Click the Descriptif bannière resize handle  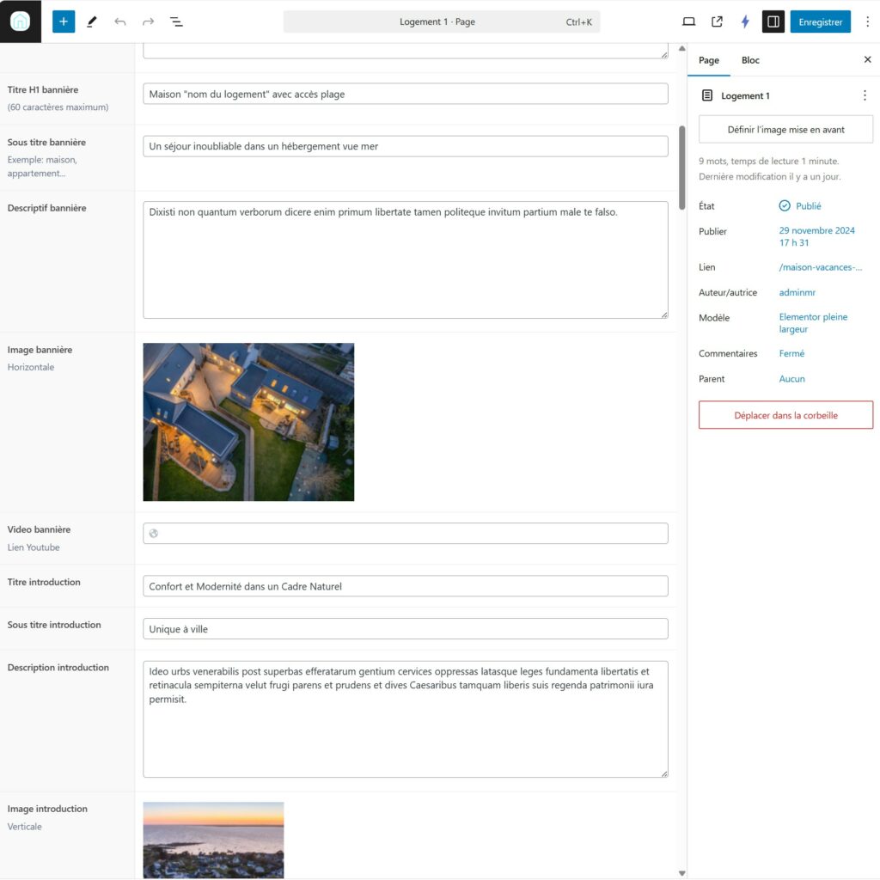click(x=664, y=315)
